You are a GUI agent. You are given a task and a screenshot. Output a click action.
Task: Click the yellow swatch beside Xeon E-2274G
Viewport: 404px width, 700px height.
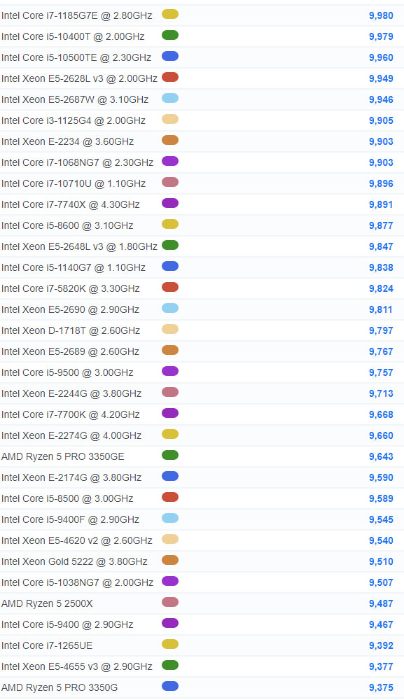(x=170, y=434)
